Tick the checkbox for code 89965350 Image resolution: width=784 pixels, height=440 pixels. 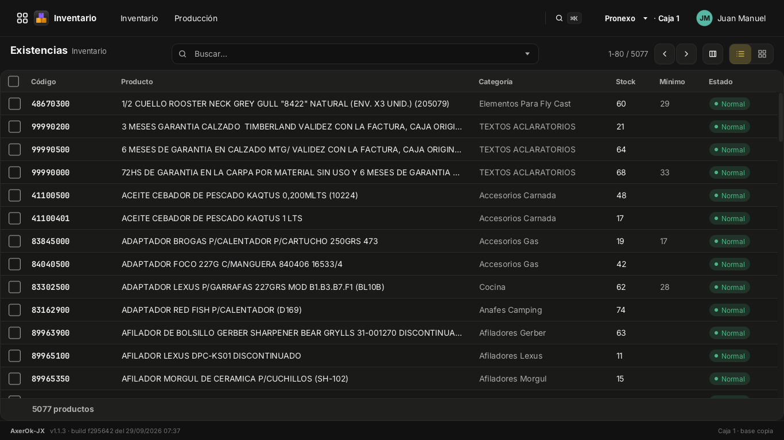pos(15,379)
